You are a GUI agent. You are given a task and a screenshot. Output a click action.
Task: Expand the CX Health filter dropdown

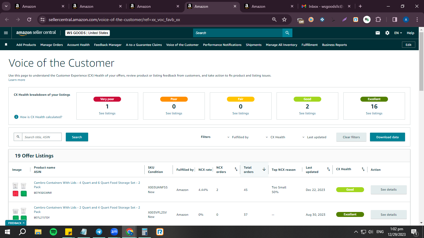(x=276, y=137)
